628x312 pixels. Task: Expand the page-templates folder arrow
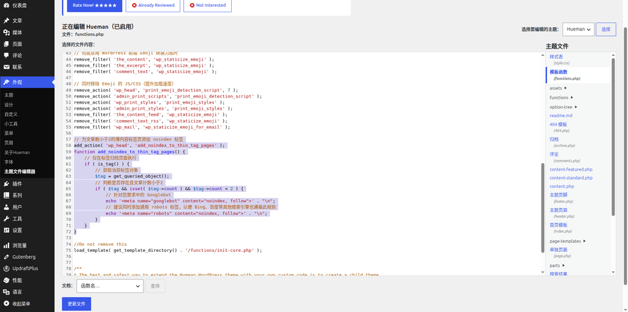tap(584, 241)
